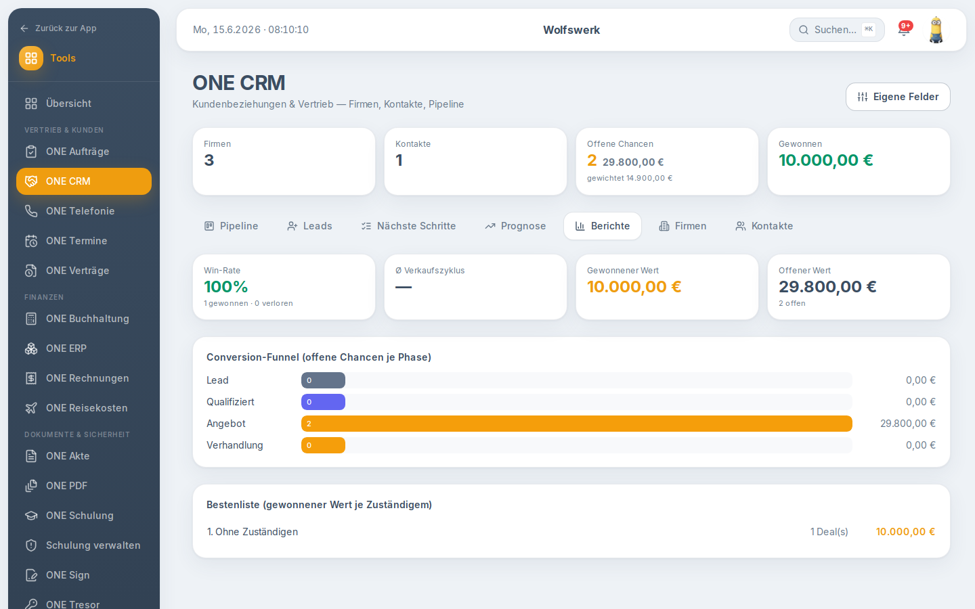This screenshot has width=975, height=609.
Task: Switch to the Kontakte tab
Action: point(764,226)
